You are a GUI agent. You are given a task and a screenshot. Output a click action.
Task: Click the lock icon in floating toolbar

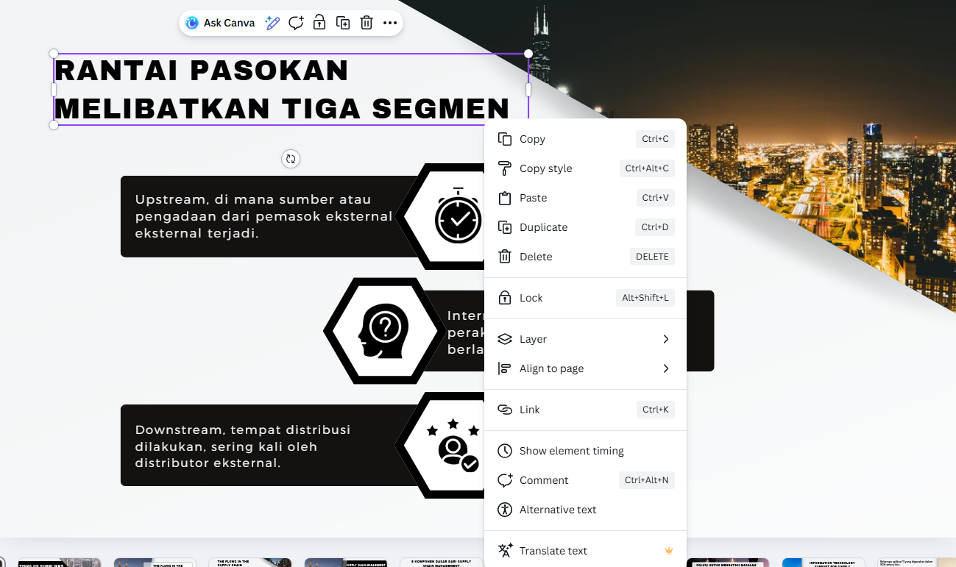coord(319,23)
